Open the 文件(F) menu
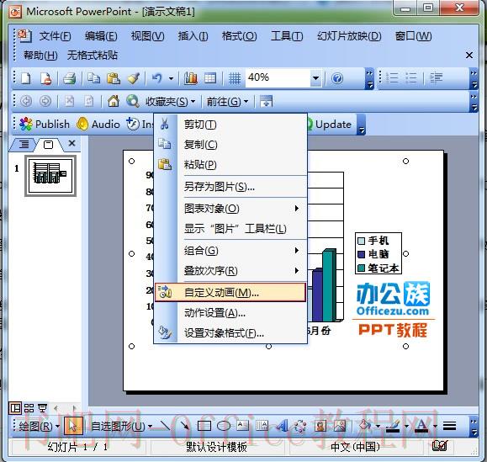 pos(55,36)
